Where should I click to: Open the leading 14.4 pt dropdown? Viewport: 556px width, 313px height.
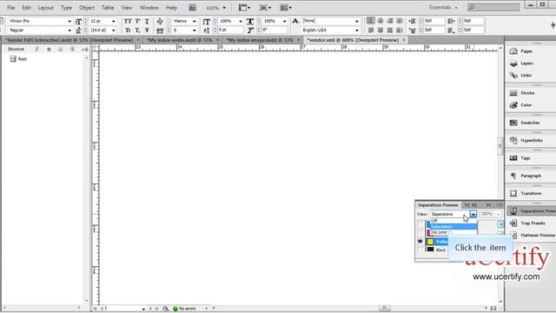(x=114, y=30)
